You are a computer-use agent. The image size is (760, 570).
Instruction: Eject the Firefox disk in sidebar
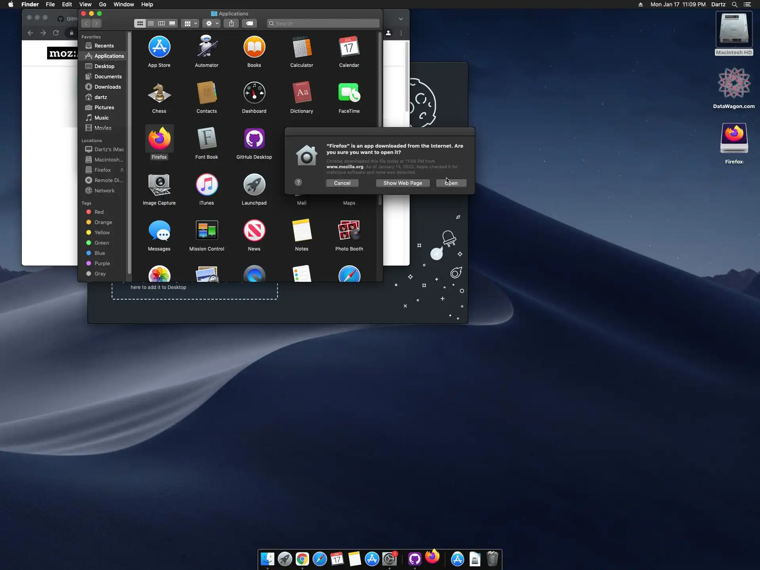click(122, 170)
